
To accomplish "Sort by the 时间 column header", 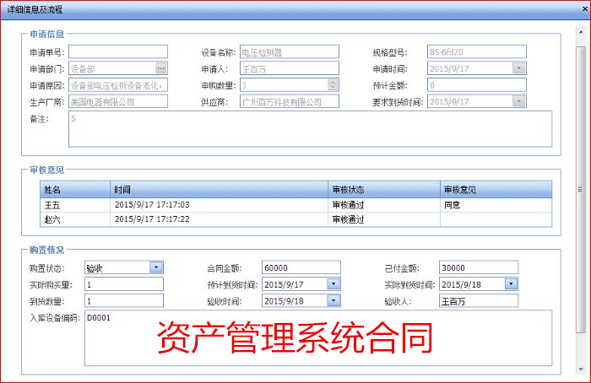I will 219,190.
